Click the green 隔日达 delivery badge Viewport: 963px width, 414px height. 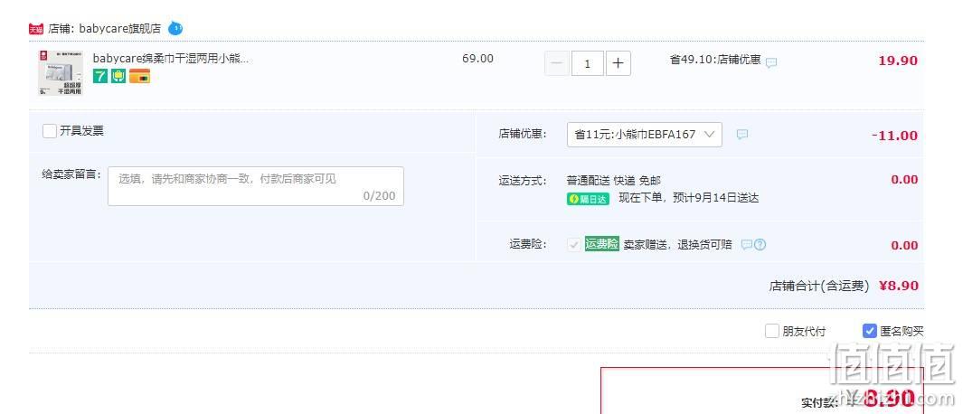tap(588, 198)
